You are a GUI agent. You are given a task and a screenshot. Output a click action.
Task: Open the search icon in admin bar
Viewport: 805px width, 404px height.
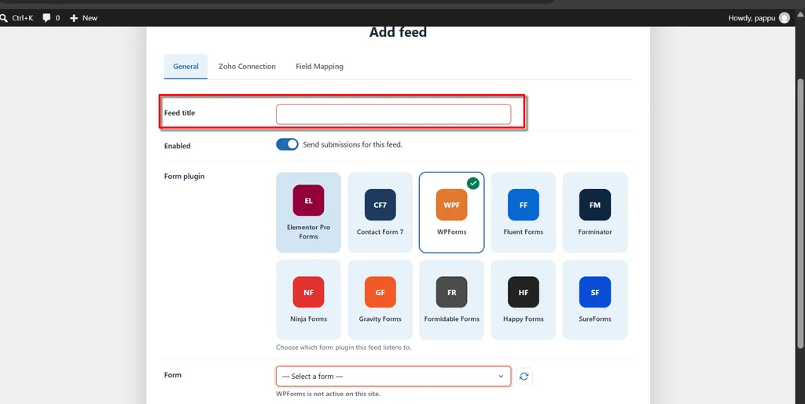point(4,18)
